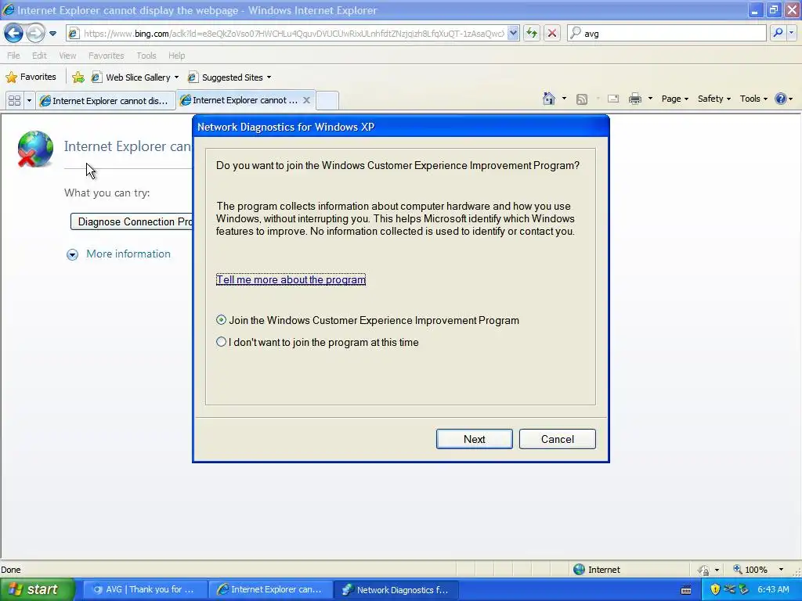Click the Internet Explorer title bar logo
The width and height of the screenshot is (802, 601).
[8, 9]
